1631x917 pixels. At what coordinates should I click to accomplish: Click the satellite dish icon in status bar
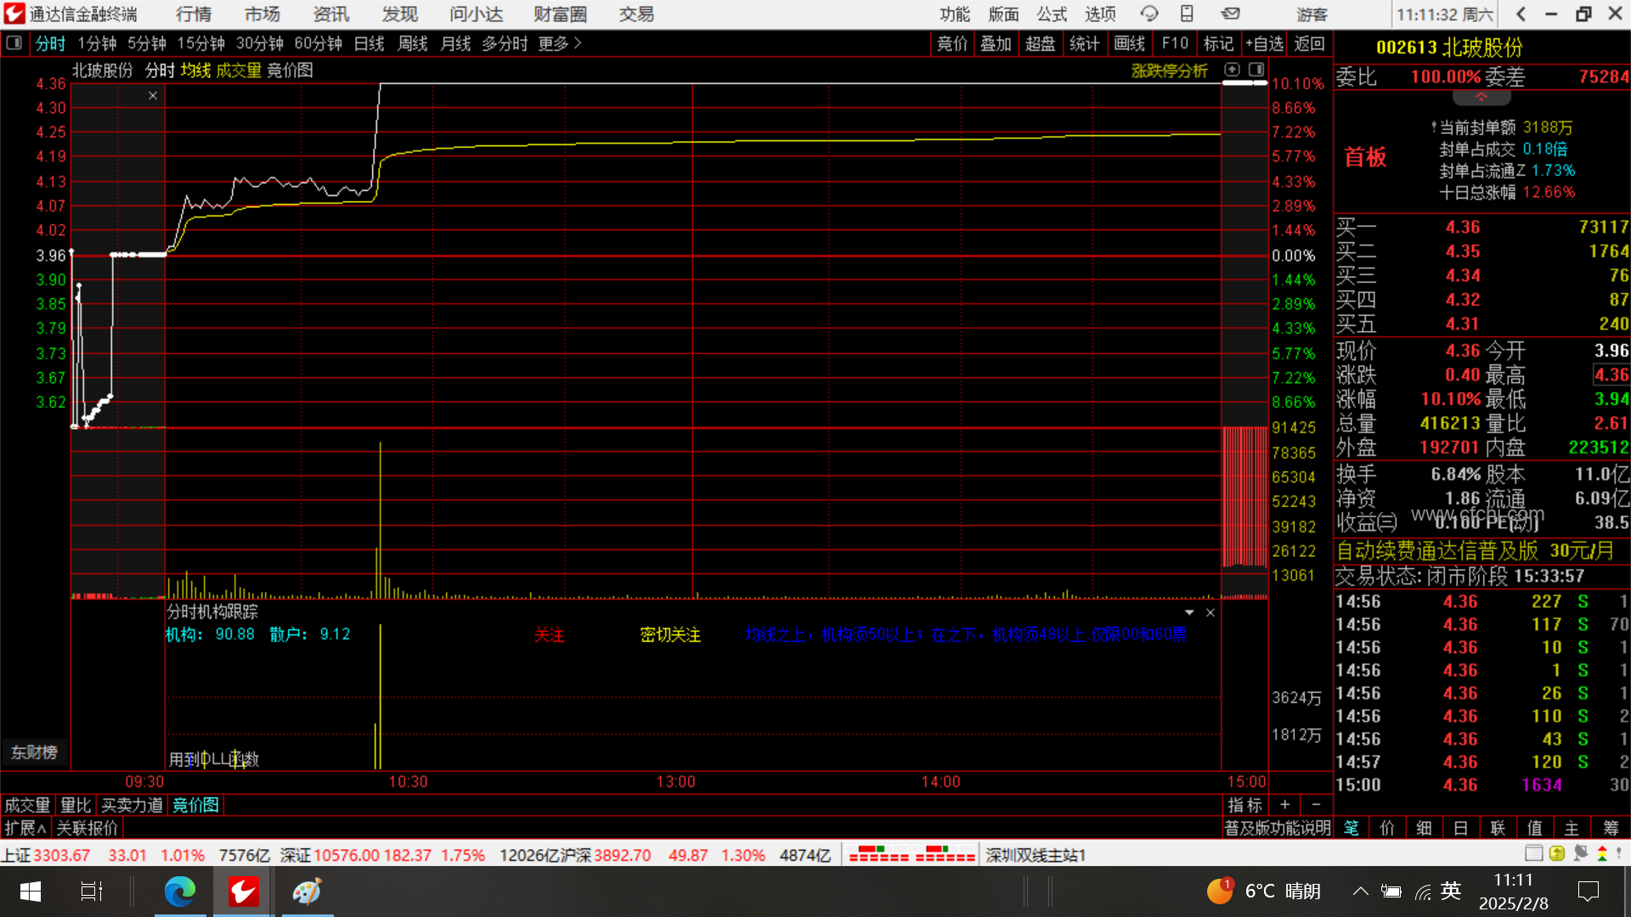coord(1581,854)
